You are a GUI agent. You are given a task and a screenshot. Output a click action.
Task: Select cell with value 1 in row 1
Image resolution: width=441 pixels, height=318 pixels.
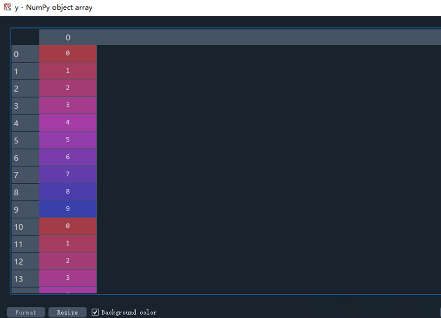(x=68, y=71)
